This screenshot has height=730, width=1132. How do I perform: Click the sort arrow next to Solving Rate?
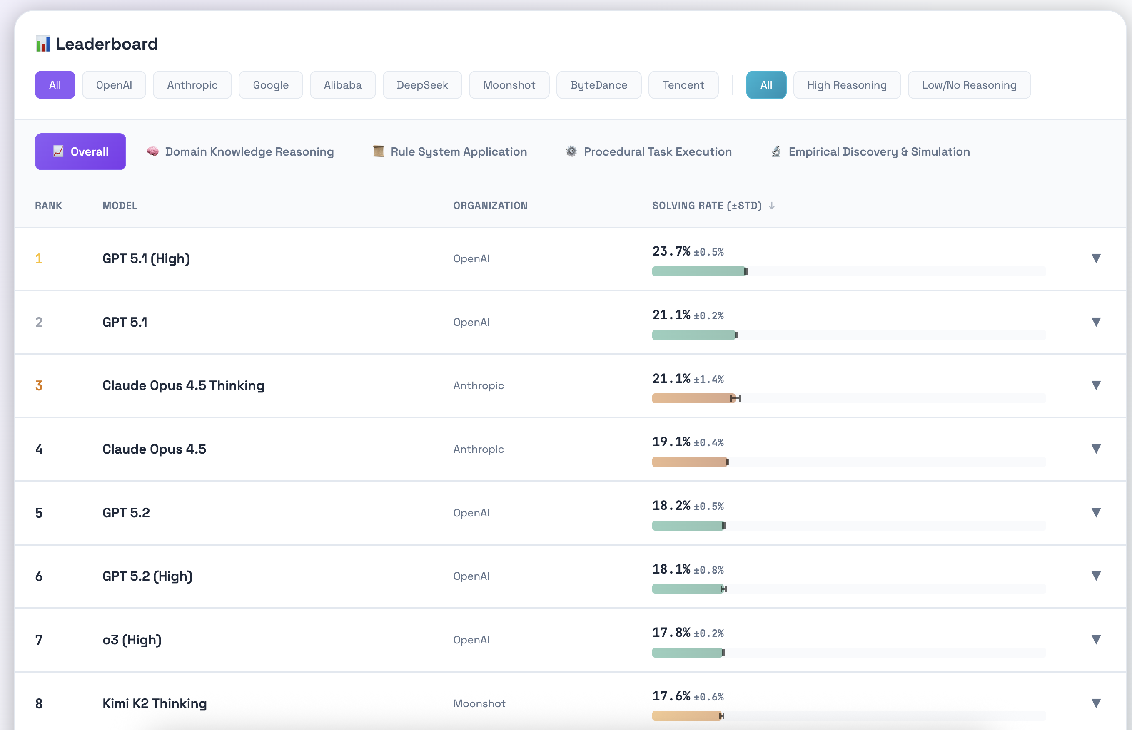click(x=772, y=206)
